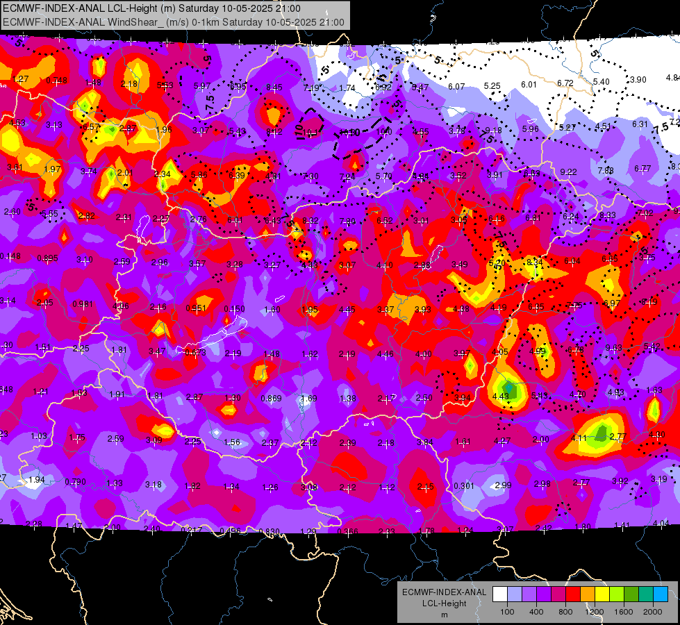Click the grid value '6.39'
This screenshot has width=680, height=625.
[x=237, y=175]
